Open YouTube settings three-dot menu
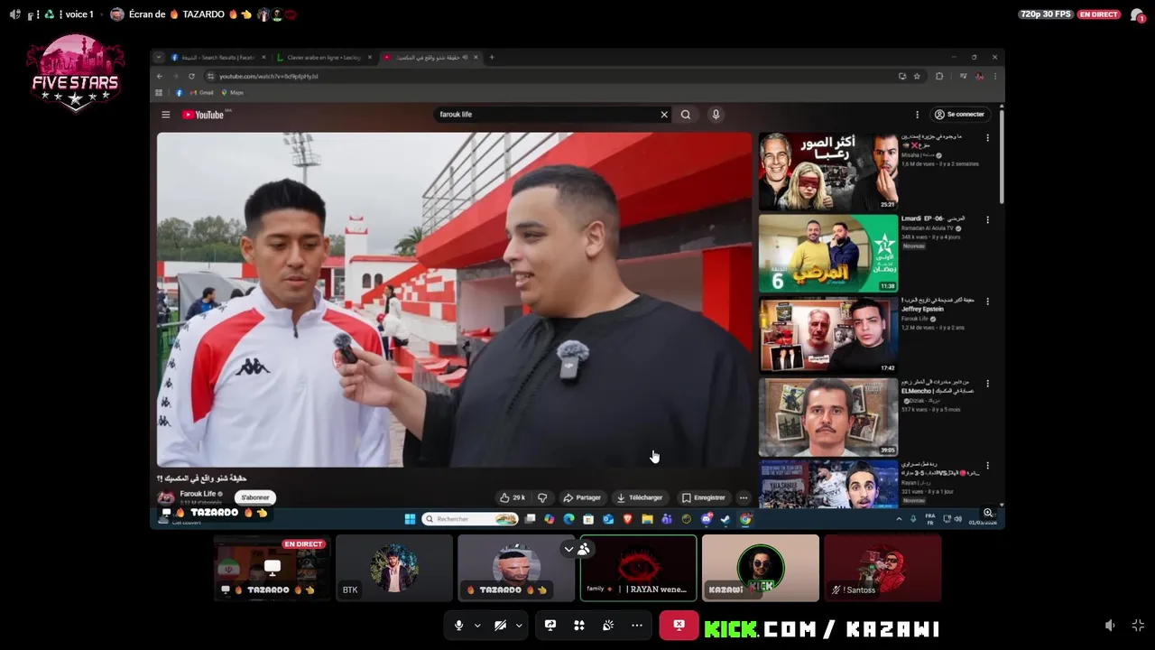This screenshot has height=650, width=1155. click(917, 115)
